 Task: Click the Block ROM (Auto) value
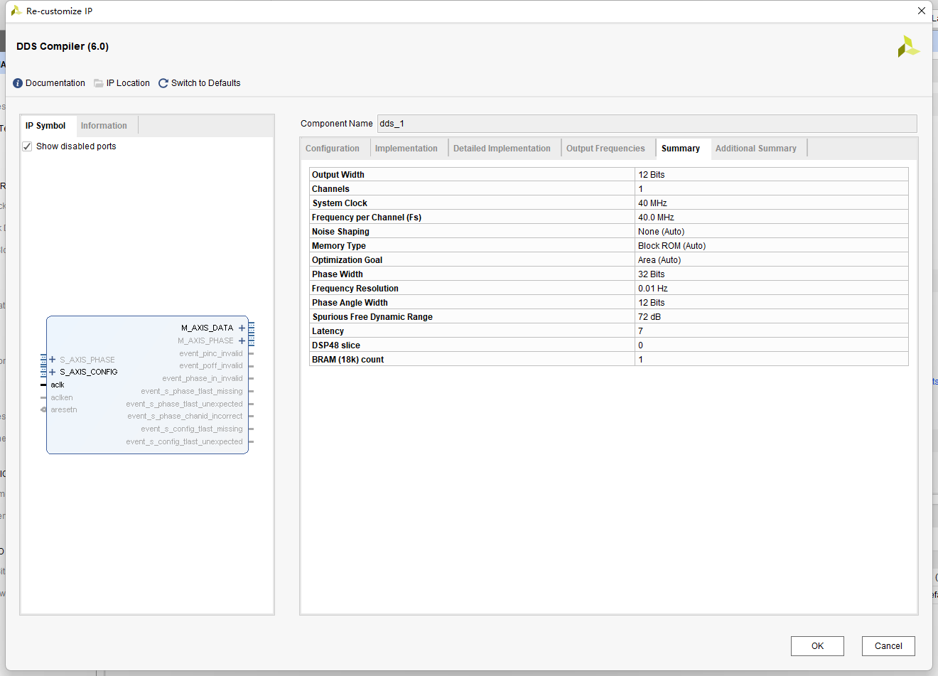[672, 246]
